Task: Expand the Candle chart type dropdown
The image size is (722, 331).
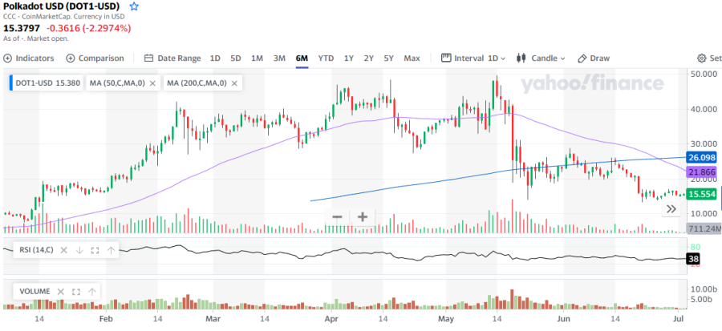Action: pyautogui.click(x=541, y=59)
